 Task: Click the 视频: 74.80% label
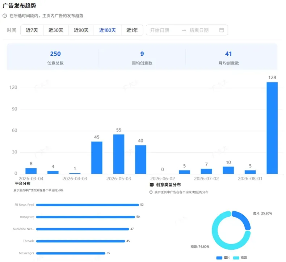pyautogui.click(x=200, y=247)
